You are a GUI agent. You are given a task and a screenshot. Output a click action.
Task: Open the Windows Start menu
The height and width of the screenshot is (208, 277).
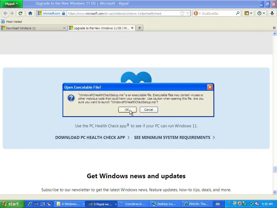pyautogui.click(x=12, y=204)
